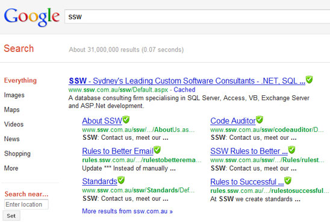Open the About SSW sitelink
Viewport: 330px width, 223px height.
pos(102,121)
